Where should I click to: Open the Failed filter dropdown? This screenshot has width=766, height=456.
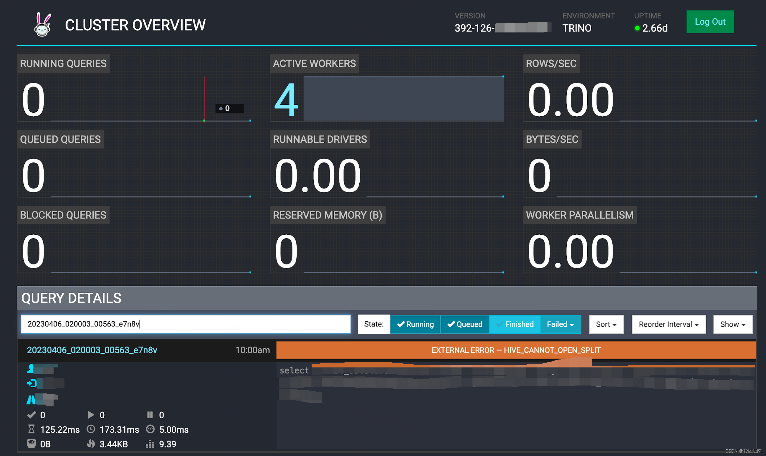[560, 324]
